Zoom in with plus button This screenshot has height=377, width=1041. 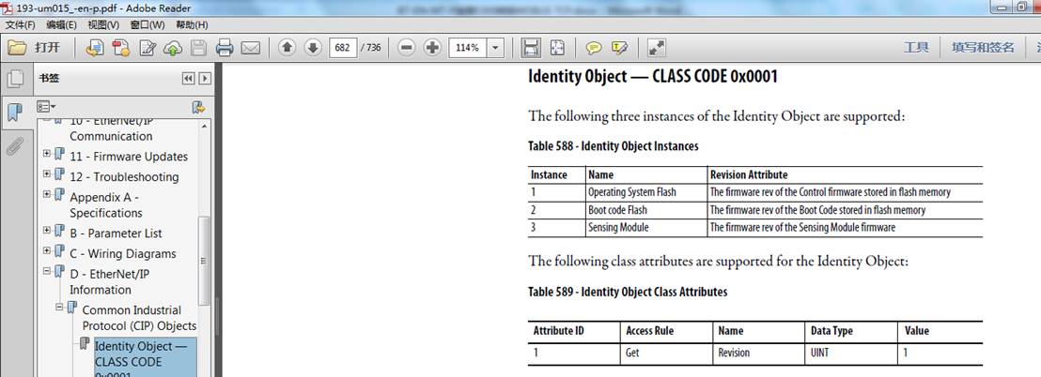point(432,48)
